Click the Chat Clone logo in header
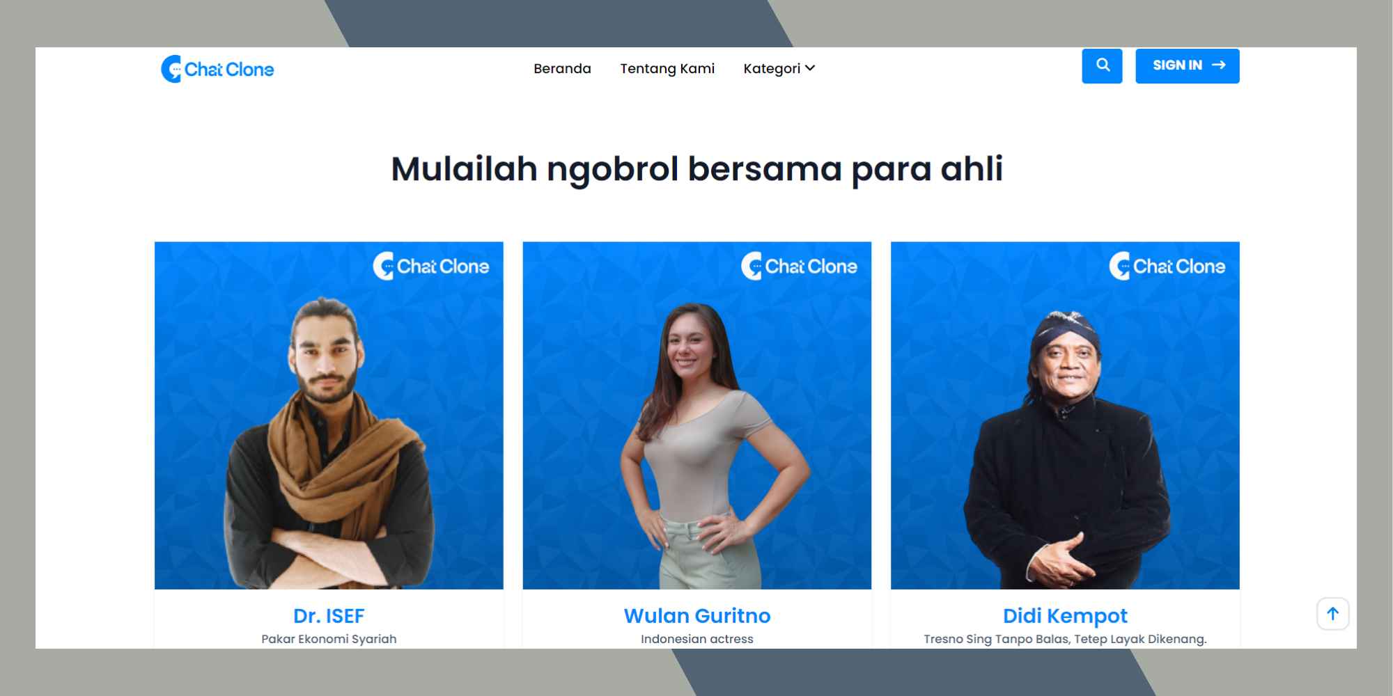The height and width of the screenshot is (696, 1393). click(x=217, y=69)
